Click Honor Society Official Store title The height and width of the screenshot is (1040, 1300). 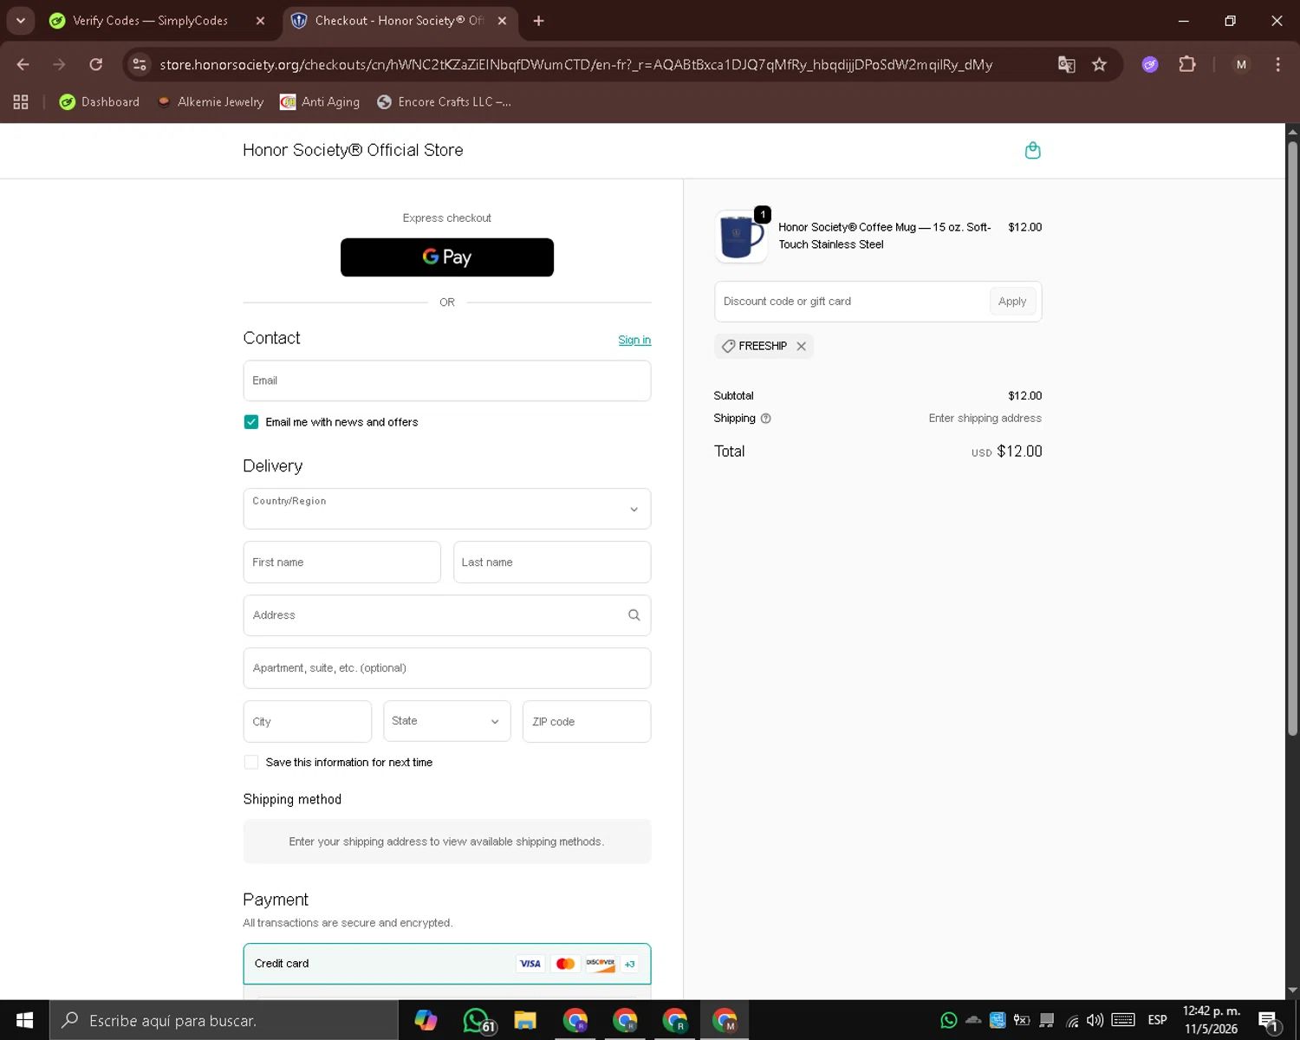point(353,150)
